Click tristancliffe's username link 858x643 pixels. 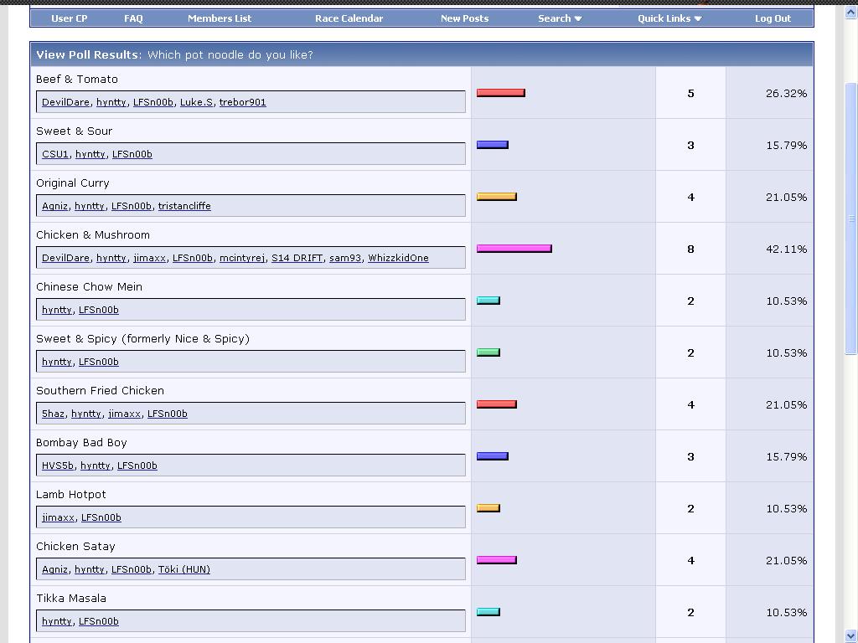click(184, 206)
